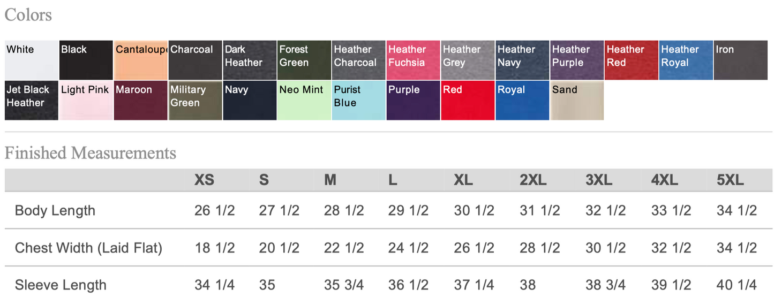Screen dimensions: 774x305
Task: Select the Purist Blue swatch
Action: pos(359,101)
